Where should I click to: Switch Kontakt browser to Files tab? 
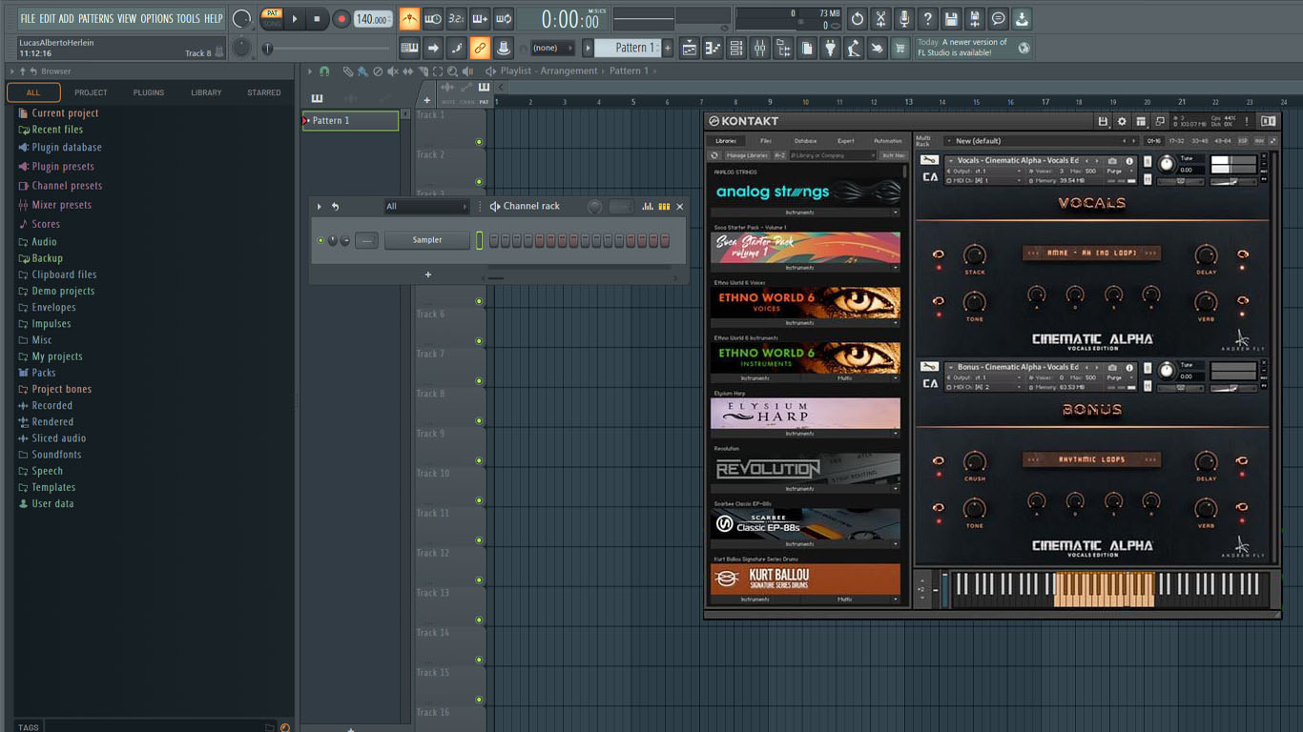point(766,141)
